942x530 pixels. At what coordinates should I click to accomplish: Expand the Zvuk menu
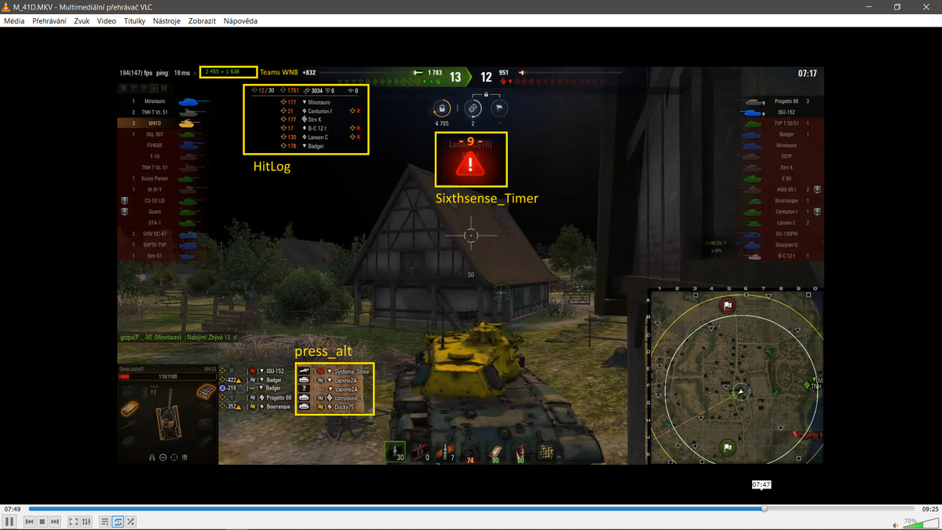(x=82, y=21)
